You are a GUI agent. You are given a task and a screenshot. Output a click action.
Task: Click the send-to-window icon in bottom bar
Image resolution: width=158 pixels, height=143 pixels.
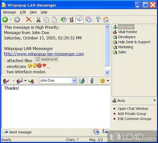[96, 132]
